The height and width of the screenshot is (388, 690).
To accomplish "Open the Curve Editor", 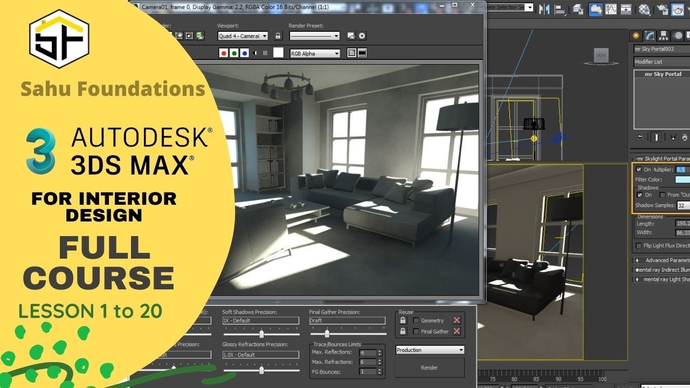I will tap(611, 9).
